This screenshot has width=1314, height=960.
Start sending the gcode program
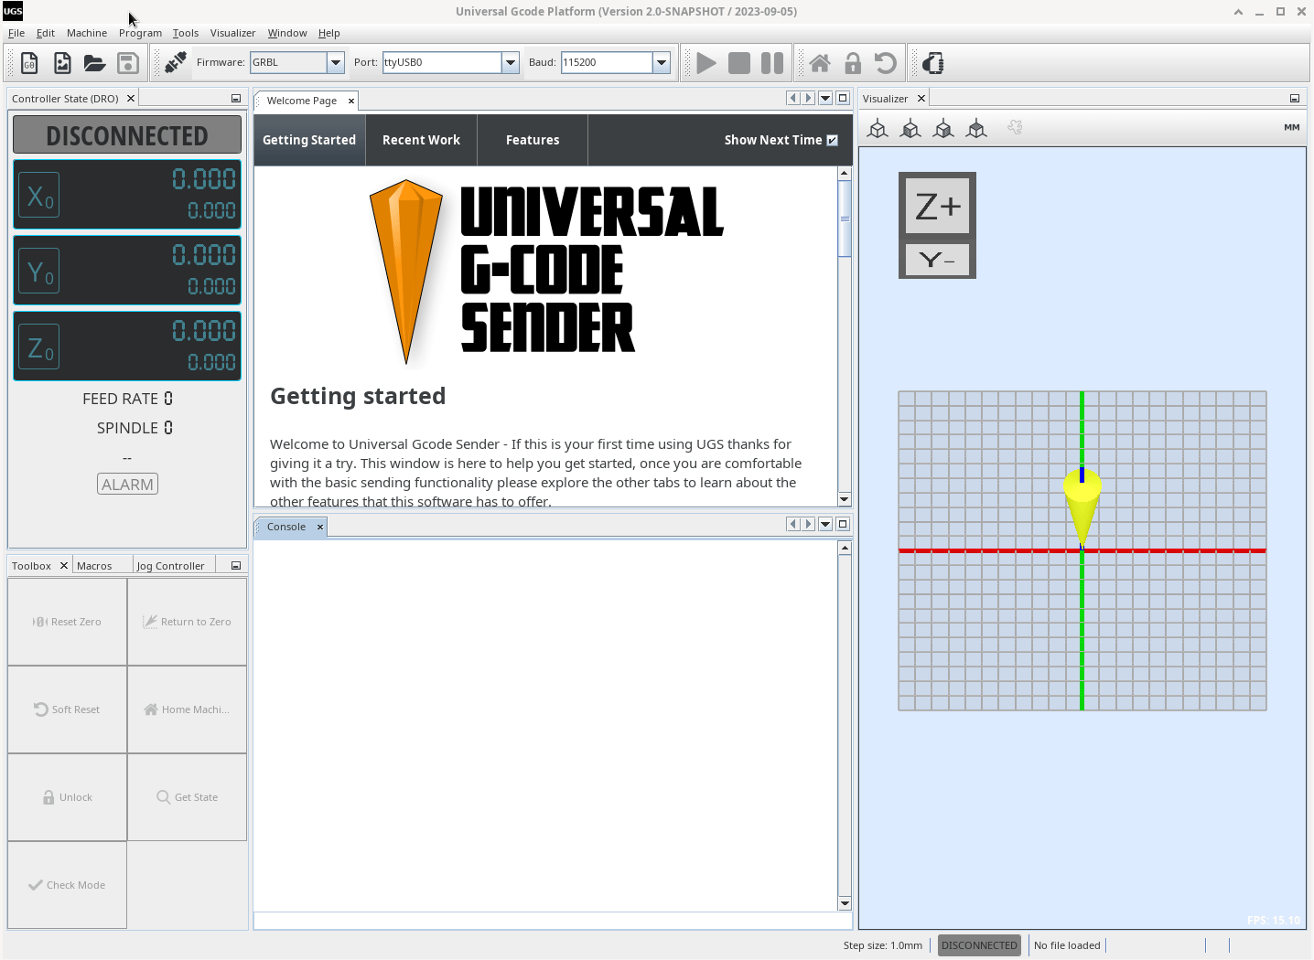point(705,62)
